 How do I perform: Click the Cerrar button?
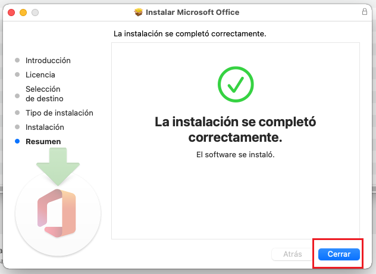(x=339, y=254)
